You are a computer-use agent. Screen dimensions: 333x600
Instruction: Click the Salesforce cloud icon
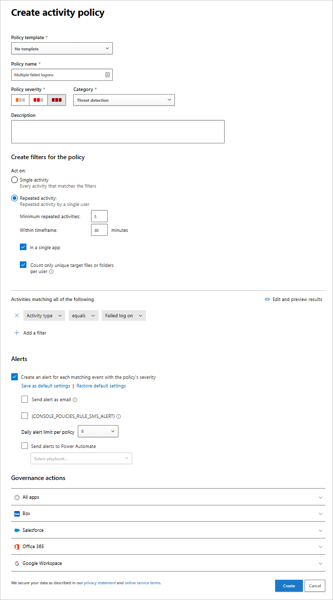tap(17, 530)
